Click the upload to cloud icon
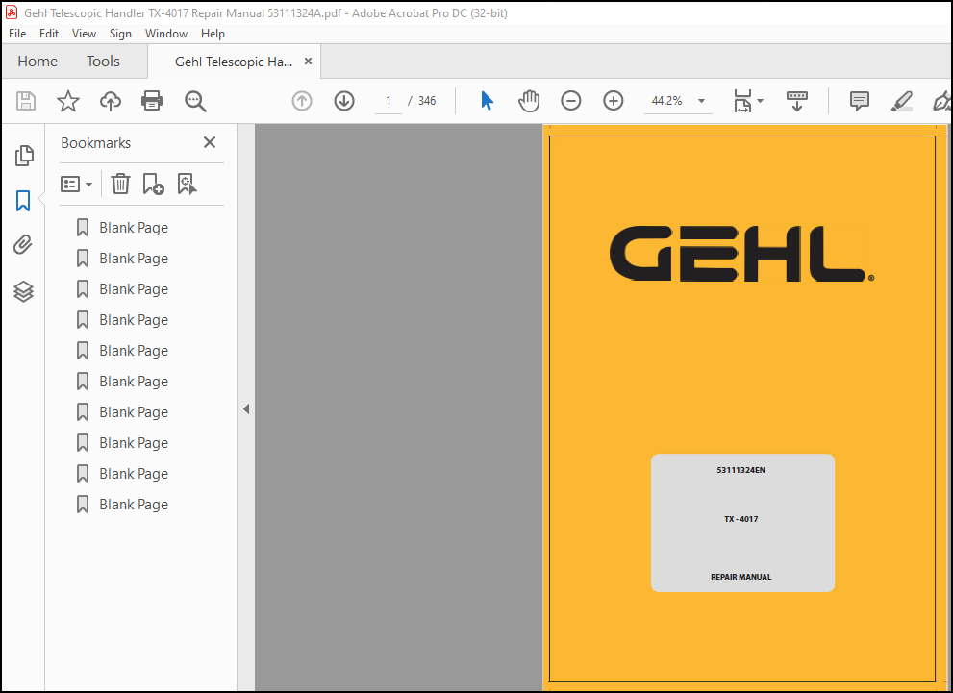This screenshot has height=693, width=953. 110,101
